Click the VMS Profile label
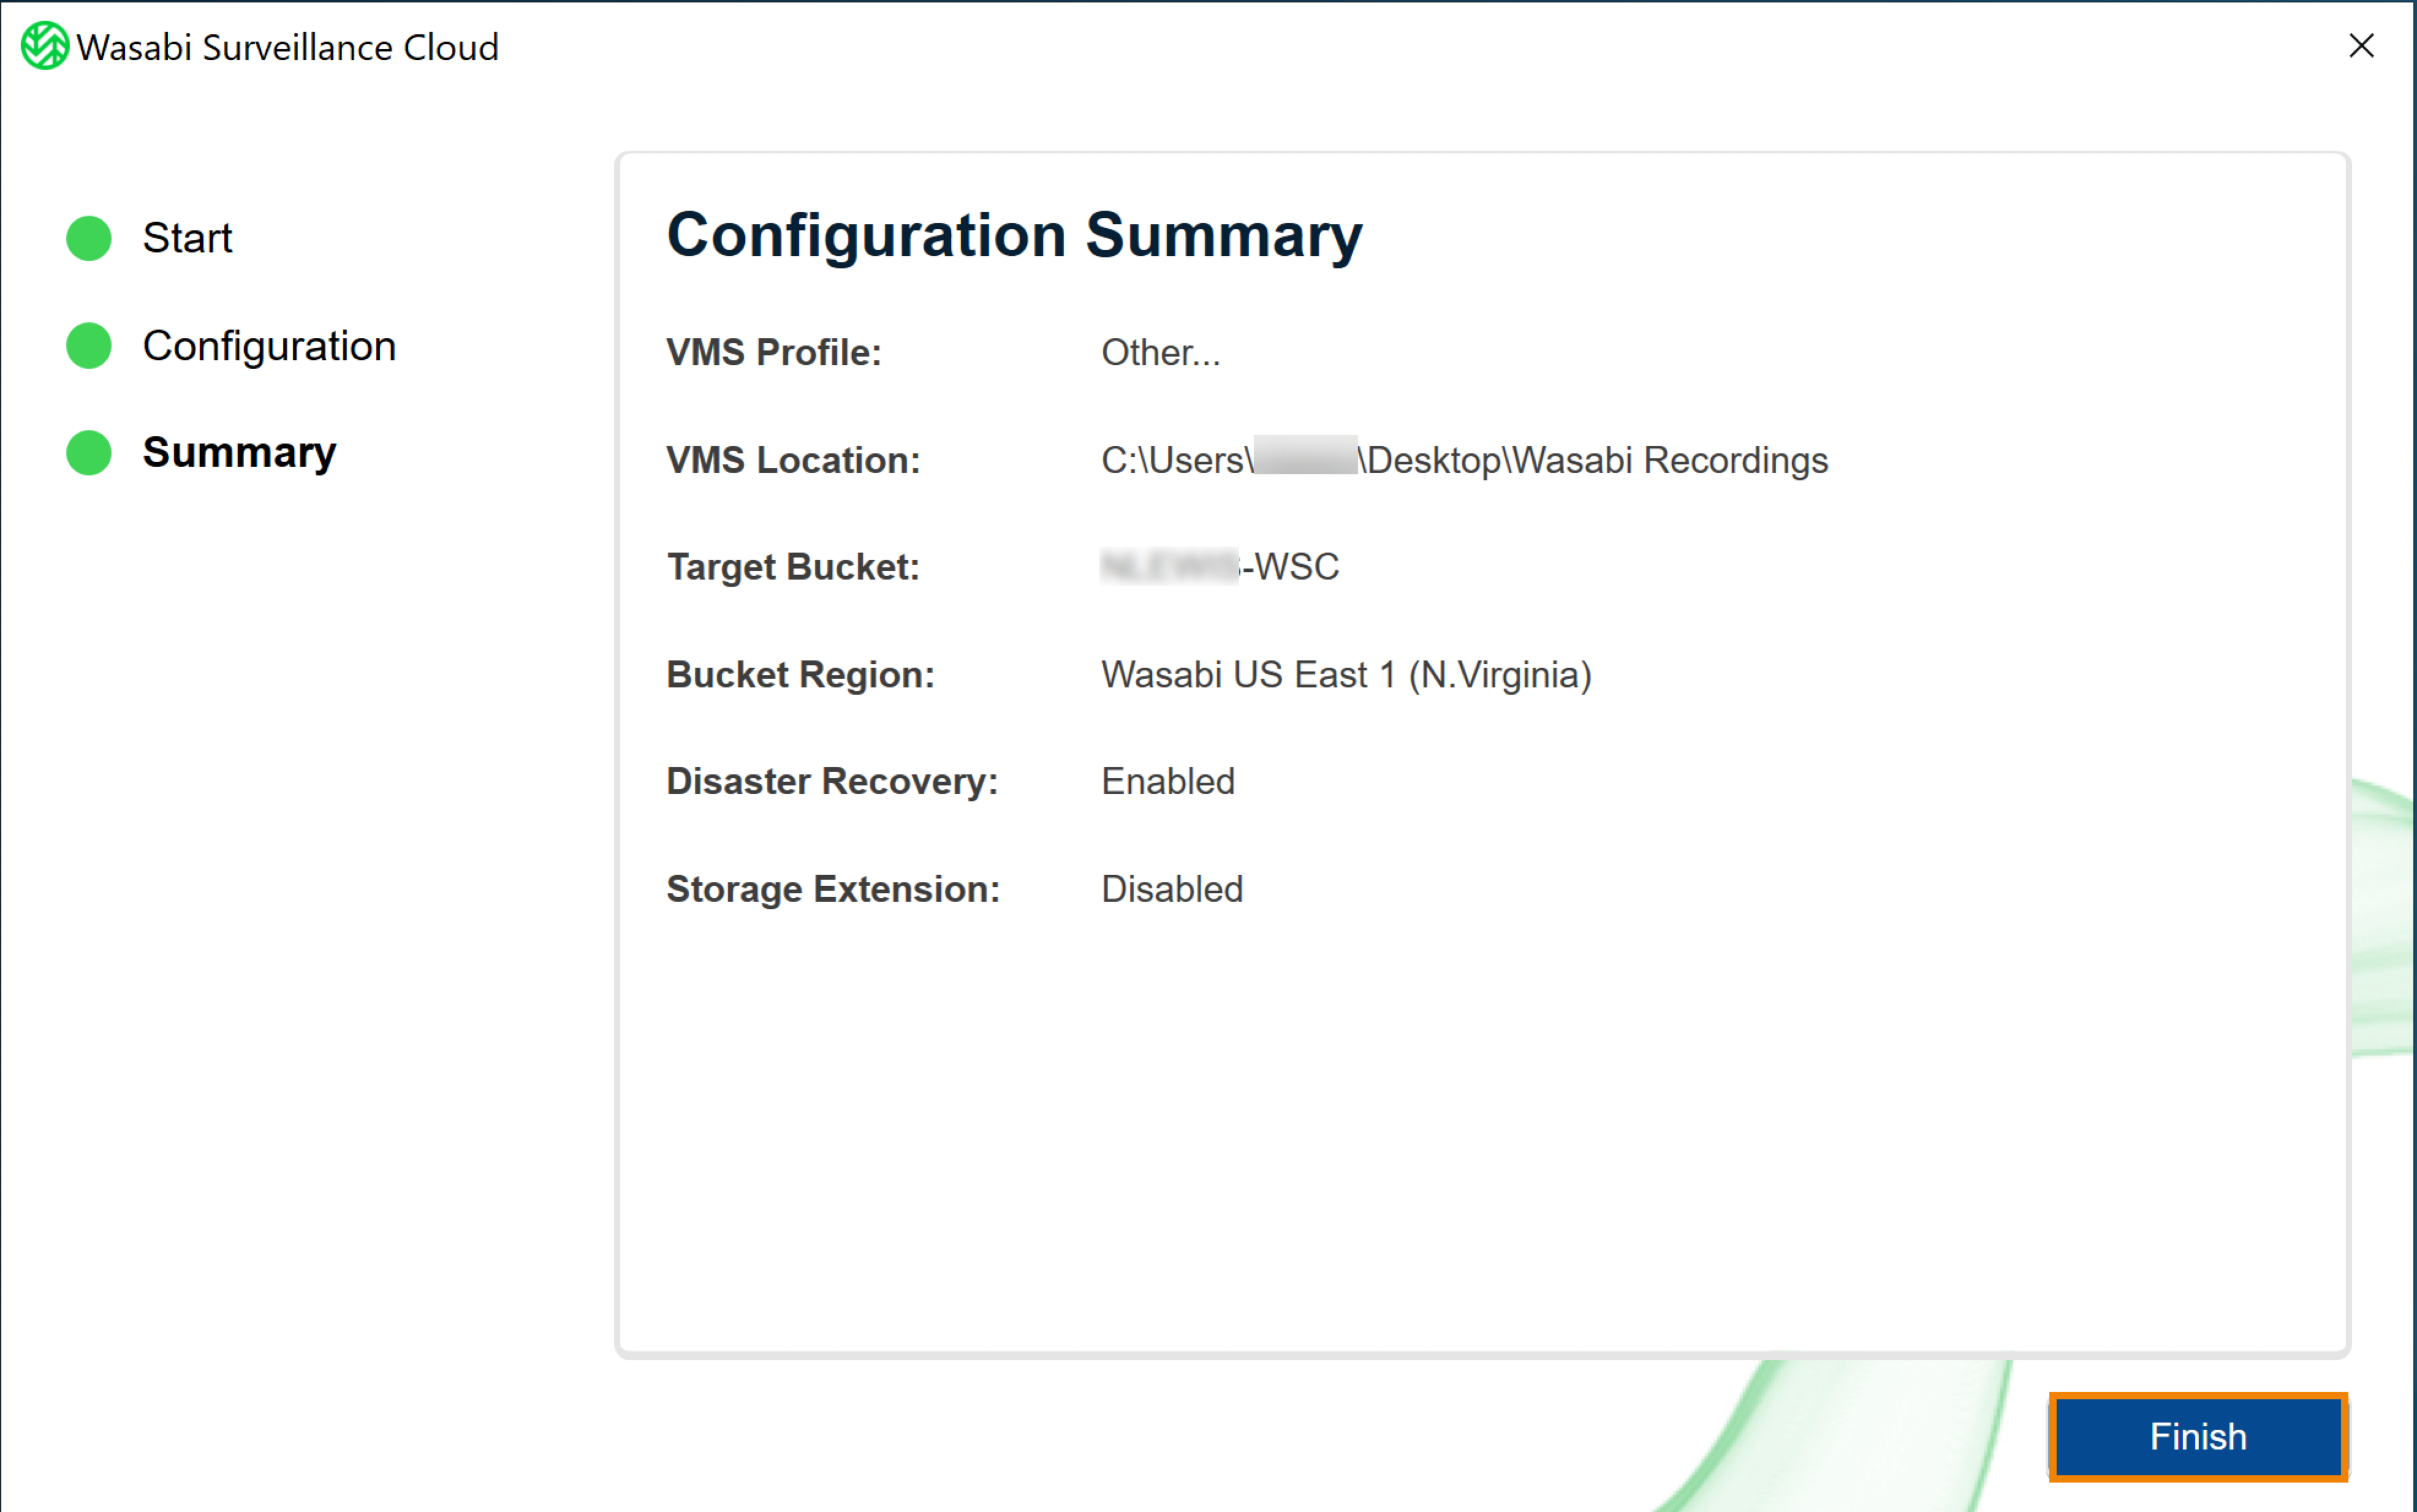 [774, 353]
